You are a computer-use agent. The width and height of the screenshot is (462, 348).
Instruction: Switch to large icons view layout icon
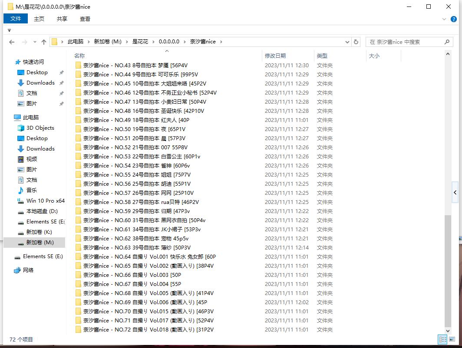(x=452, y=339)
